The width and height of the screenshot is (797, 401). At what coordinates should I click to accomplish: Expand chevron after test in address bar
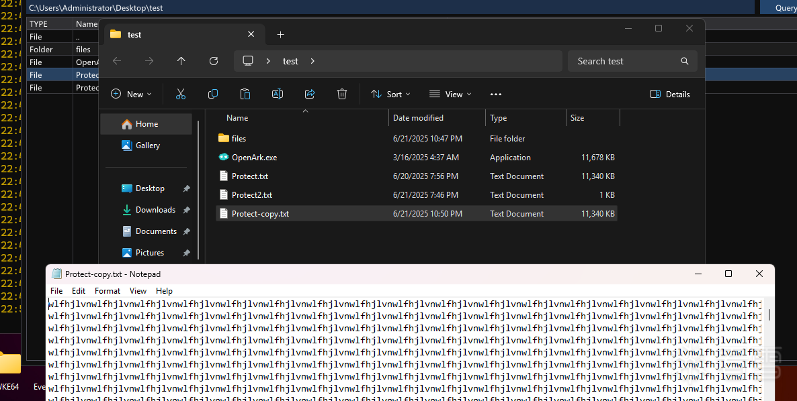click(312, 61)
